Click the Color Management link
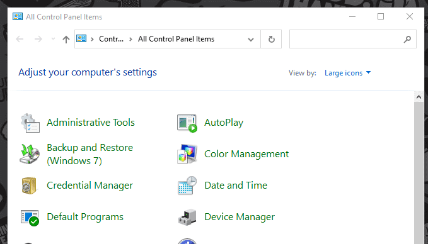The image size is (428, 244). tap(246, 154)
